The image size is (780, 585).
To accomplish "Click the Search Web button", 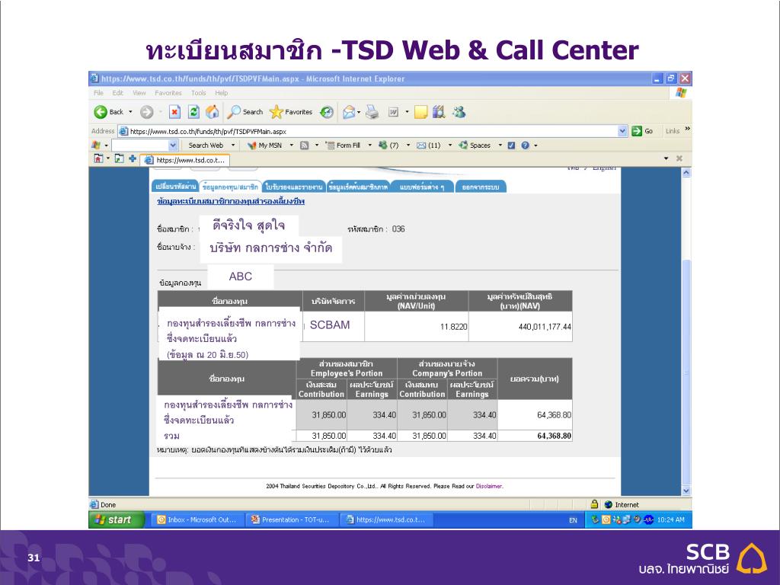I will 206,145.
